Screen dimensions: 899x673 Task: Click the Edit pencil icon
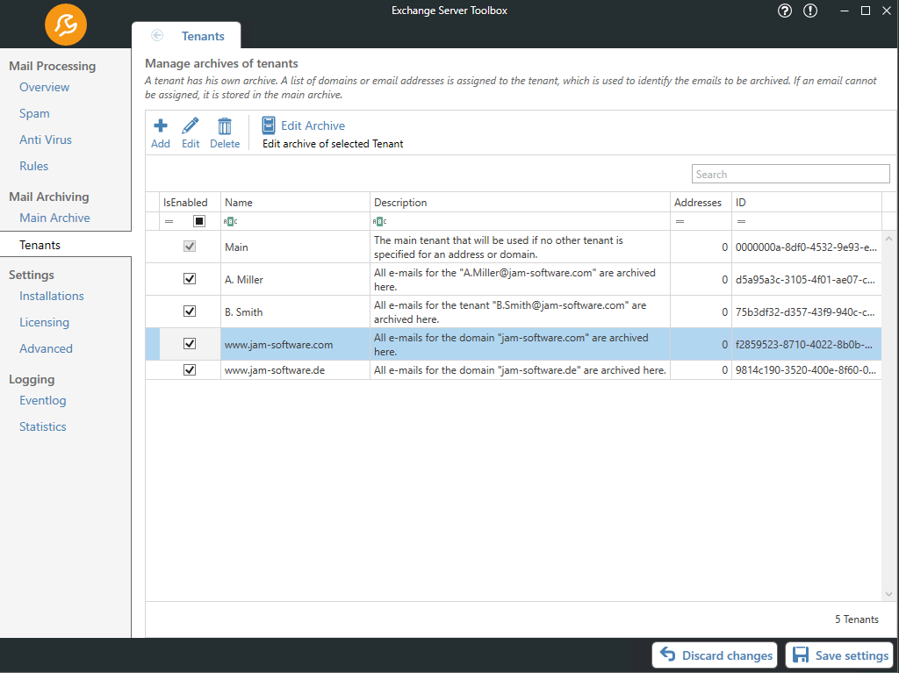[x=191, y=126]
